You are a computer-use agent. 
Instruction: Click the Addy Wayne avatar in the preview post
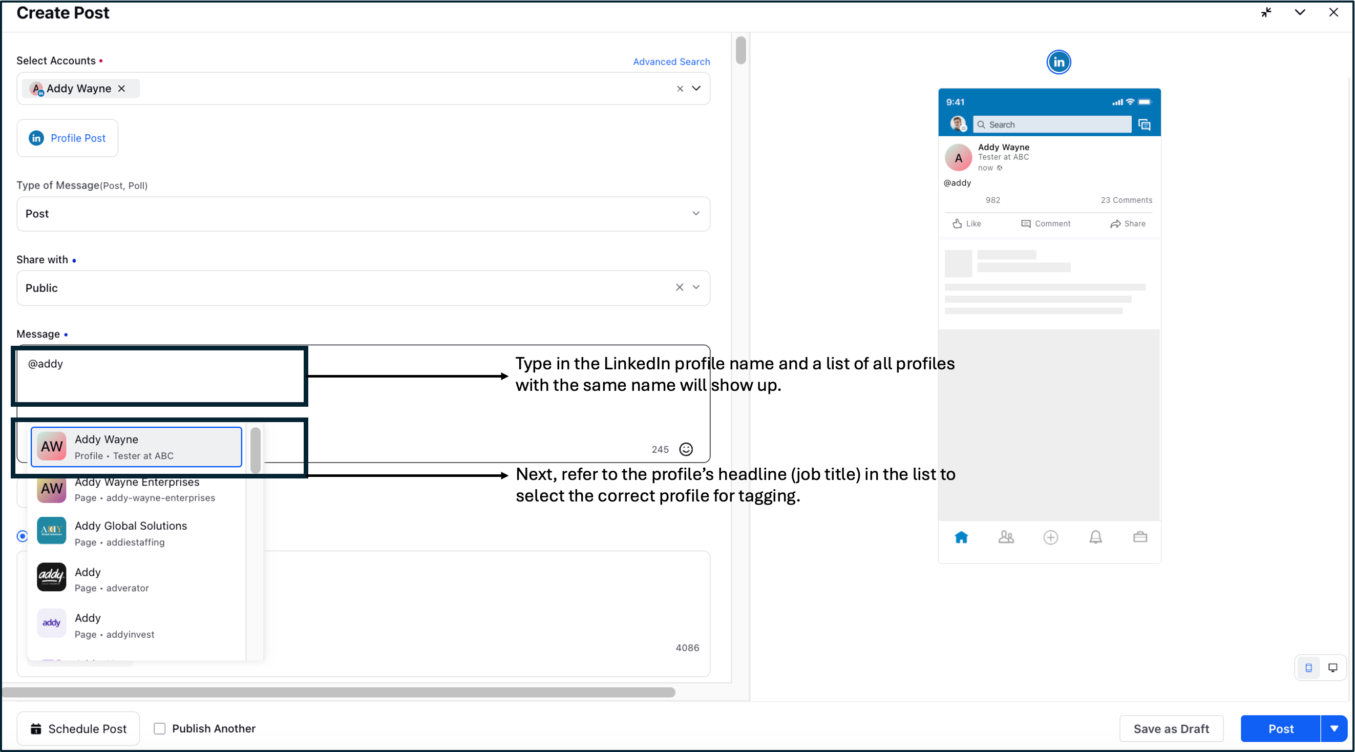pyautogui.click(x=959, y=157)
